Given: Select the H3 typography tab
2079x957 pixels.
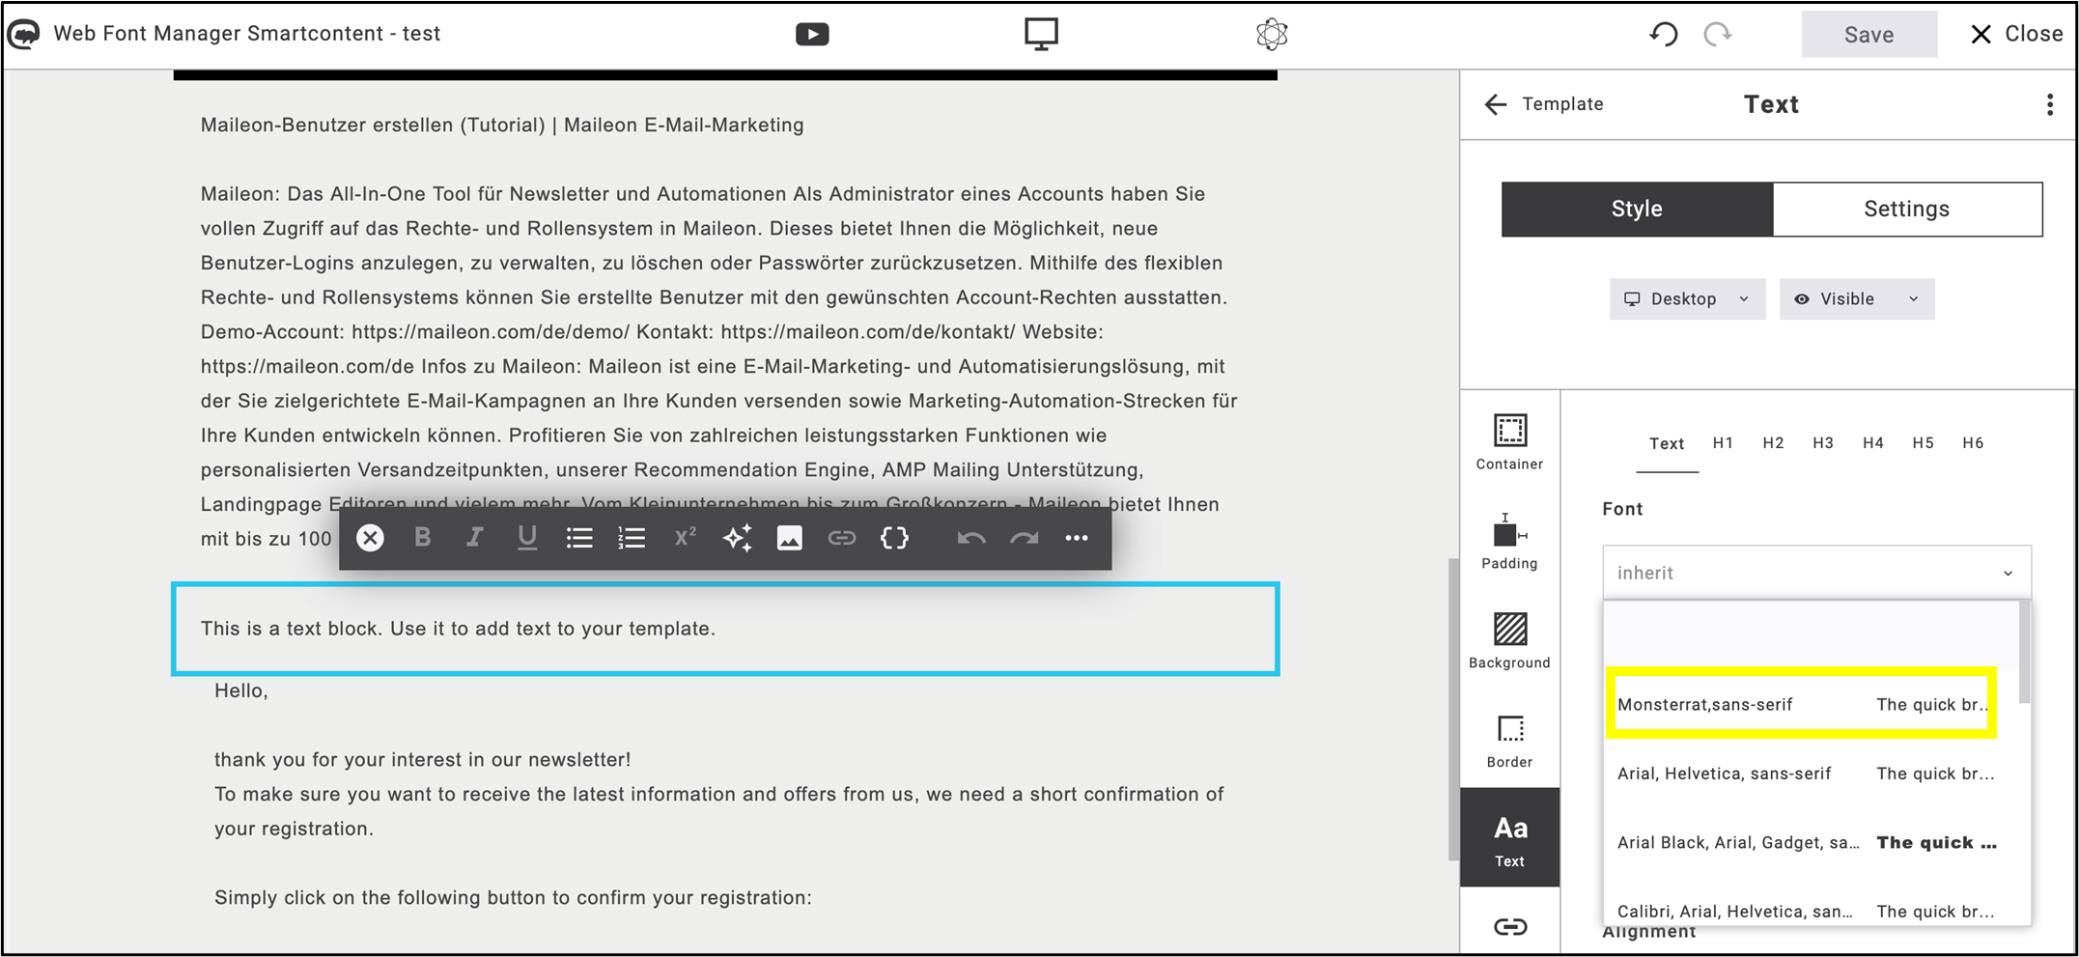Looking at the screenshot, I should point(1823,443).
